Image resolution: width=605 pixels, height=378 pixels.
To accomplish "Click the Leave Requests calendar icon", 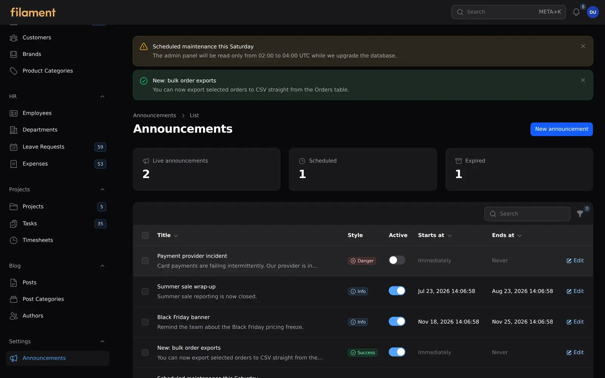I will pos(14,147).
